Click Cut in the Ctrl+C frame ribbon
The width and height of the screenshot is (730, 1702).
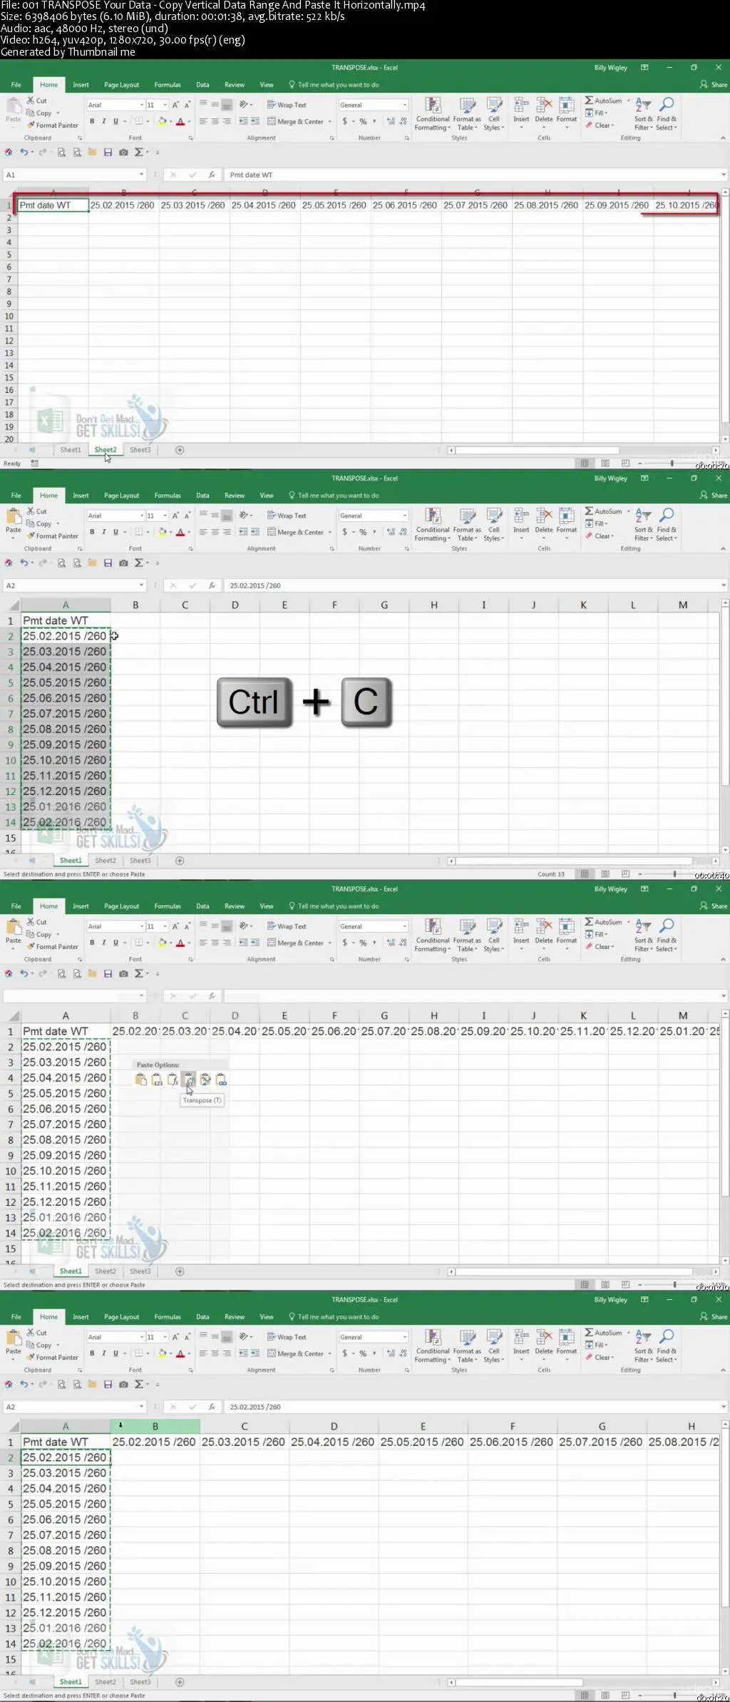coord(37,511)
